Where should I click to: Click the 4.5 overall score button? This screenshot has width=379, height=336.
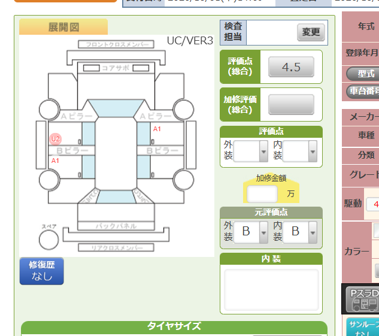(291, 67)
